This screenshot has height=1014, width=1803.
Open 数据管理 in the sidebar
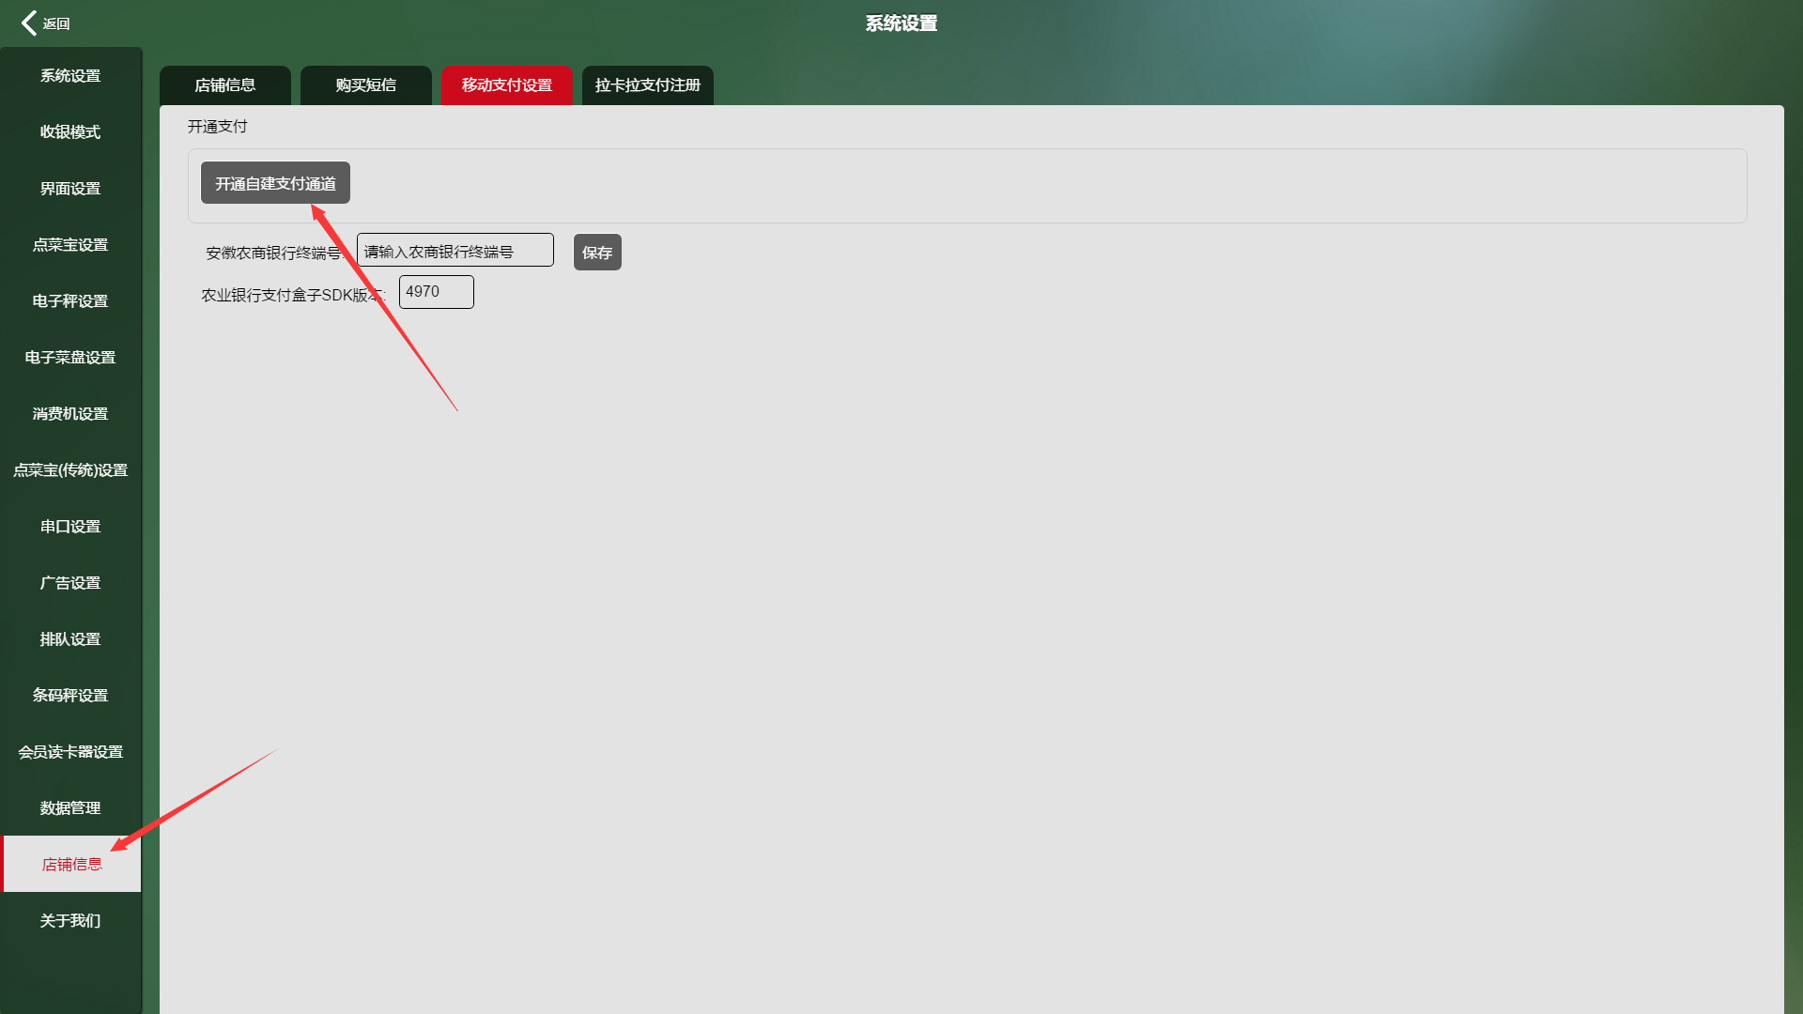[x=70, y=808]
